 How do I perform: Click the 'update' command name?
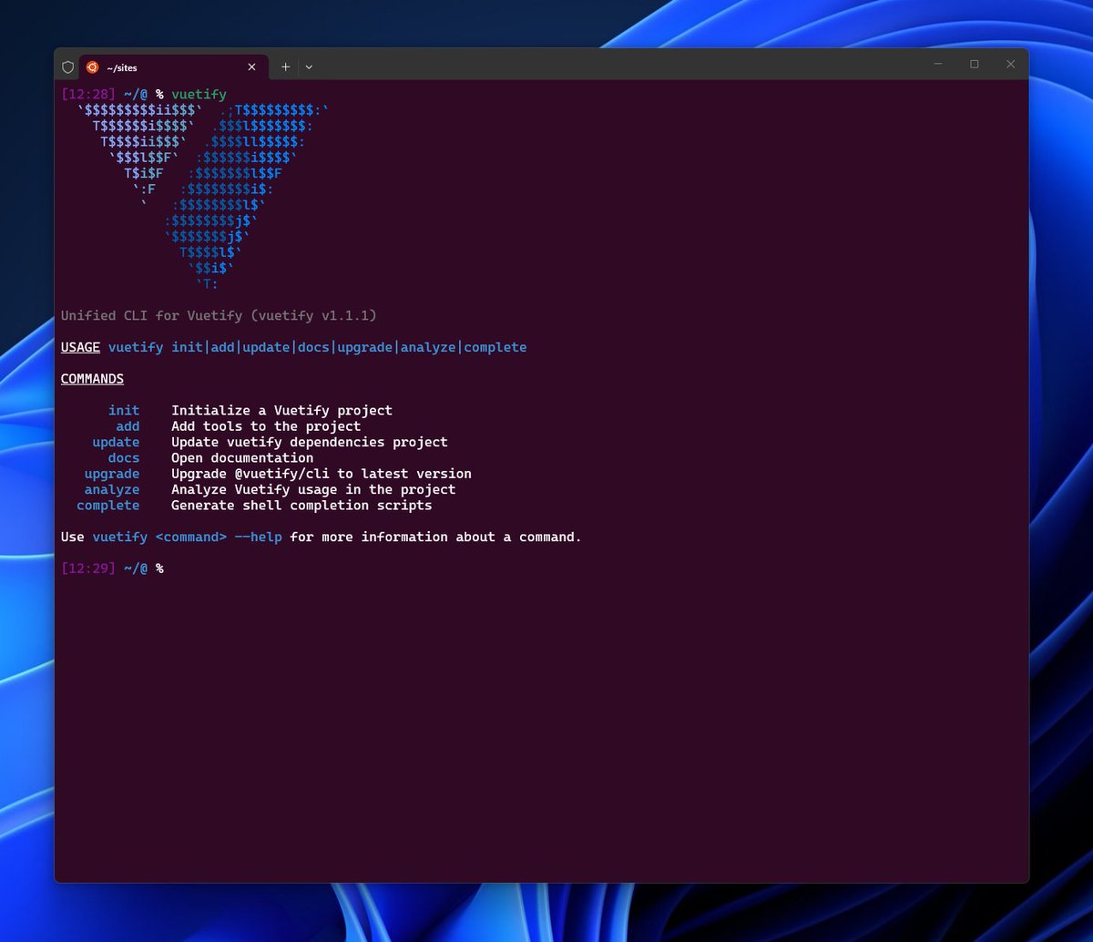click(116, 442)
